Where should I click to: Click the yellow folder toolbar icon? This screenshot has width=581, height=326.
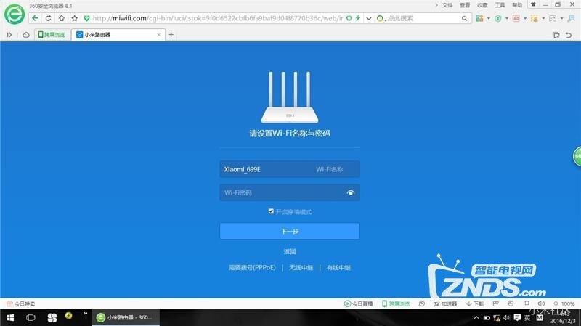click(535, 18)
